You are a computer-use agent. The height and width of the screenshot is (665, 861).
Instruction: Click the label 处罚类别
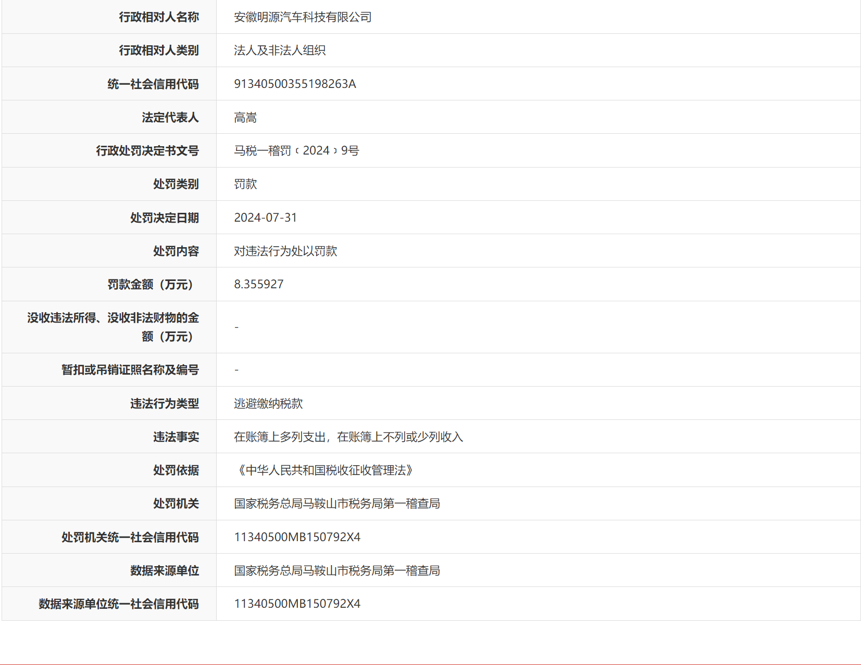176,184
